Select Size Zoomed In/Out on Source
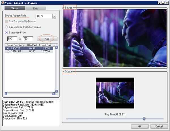This screenshot has height=131, width=170. click(7, 27)
